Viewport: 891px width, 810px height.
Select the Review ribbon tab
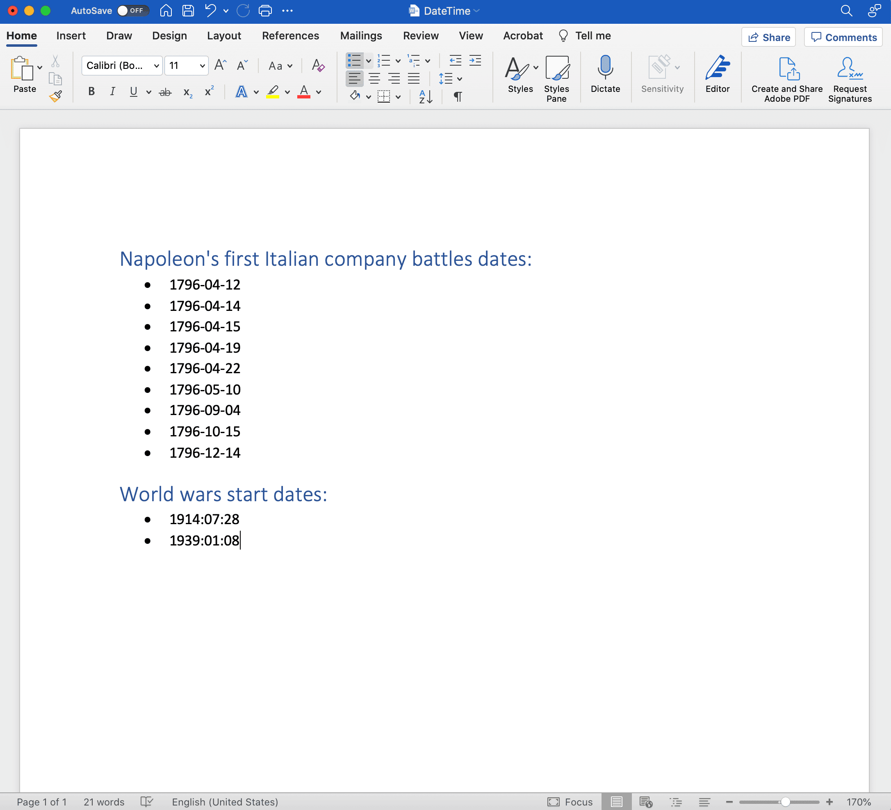coord(419,35)
